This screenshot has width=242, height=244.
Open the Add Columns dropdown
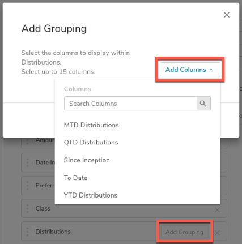pyautogui.click(x=190, y=70)
